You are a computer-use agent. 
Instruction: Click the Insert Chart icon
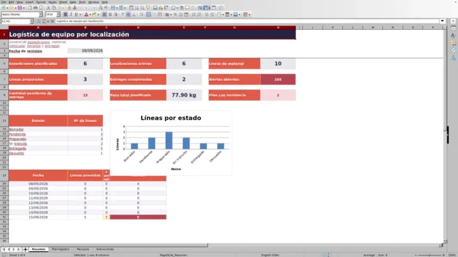coord(160,8)
